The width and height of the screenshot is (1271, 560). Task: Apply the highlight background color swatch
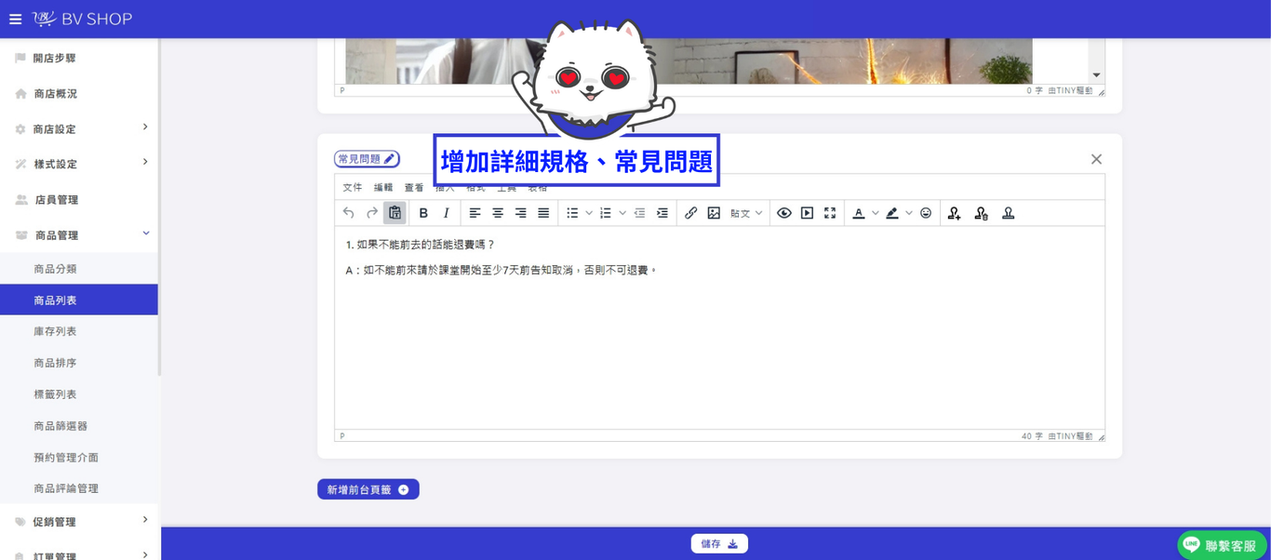(x=892, y=213)
